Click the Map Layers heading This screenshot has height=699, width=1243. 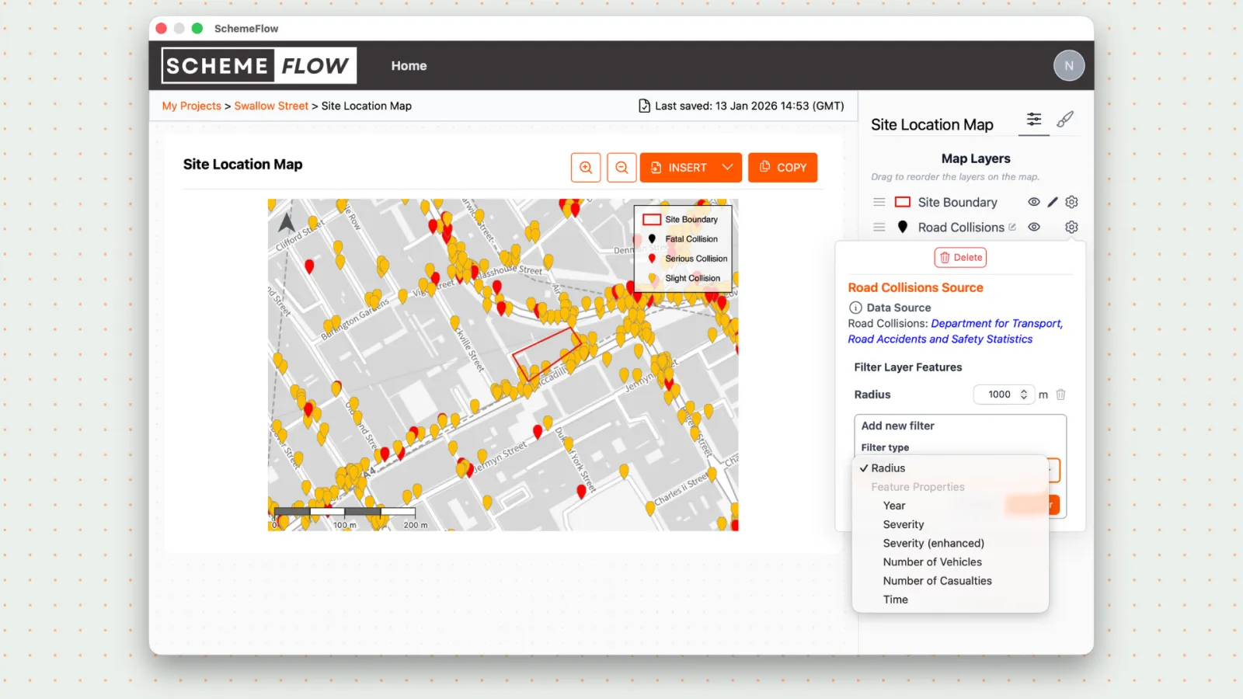(x=976, y=158)
